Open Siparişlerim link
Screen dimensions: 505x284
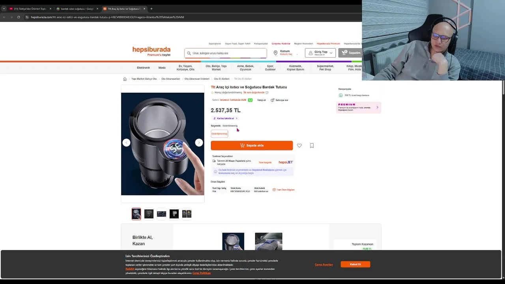pos(215,44)
